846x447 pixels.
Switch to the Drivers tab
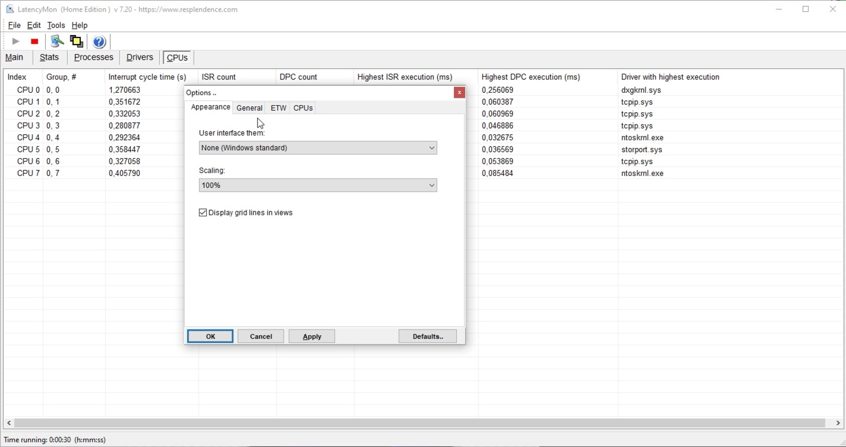(x=139, y=57)
